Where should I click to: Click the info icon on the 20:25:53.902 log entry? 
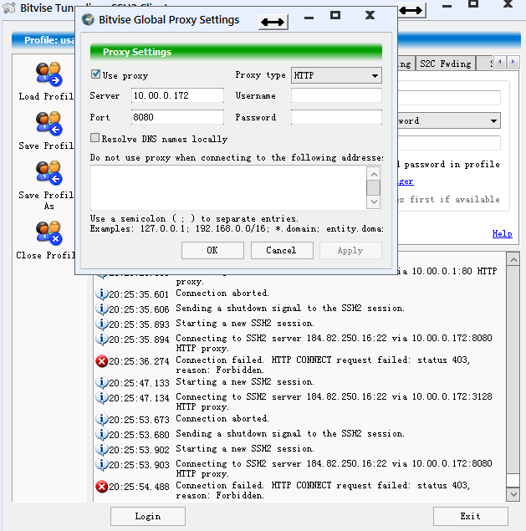point(102,449)
